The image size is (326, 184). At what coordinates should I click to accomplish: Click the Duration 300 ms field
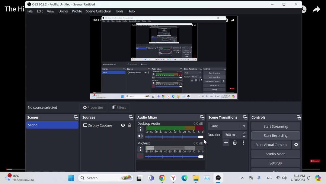[232, 135]
